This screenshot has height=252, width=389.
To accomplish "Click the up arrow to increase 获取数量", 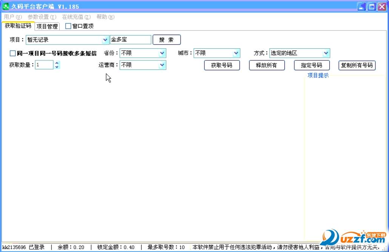I will coord(57,63).
